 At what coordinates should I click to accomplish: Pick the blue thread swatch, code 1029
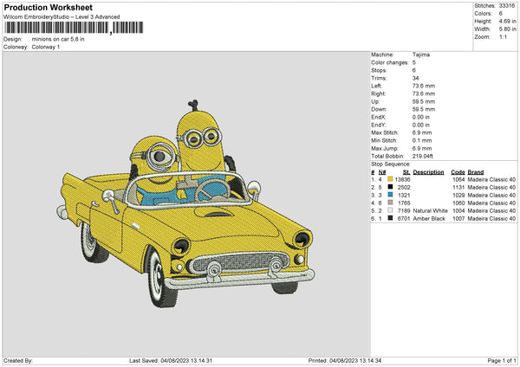(391, 195)
